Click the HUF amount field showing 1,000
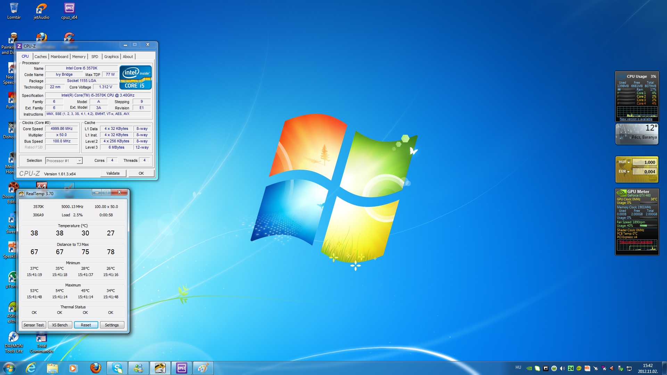The image size is (667, 375). pyautogui.click(x=644, y=162)
